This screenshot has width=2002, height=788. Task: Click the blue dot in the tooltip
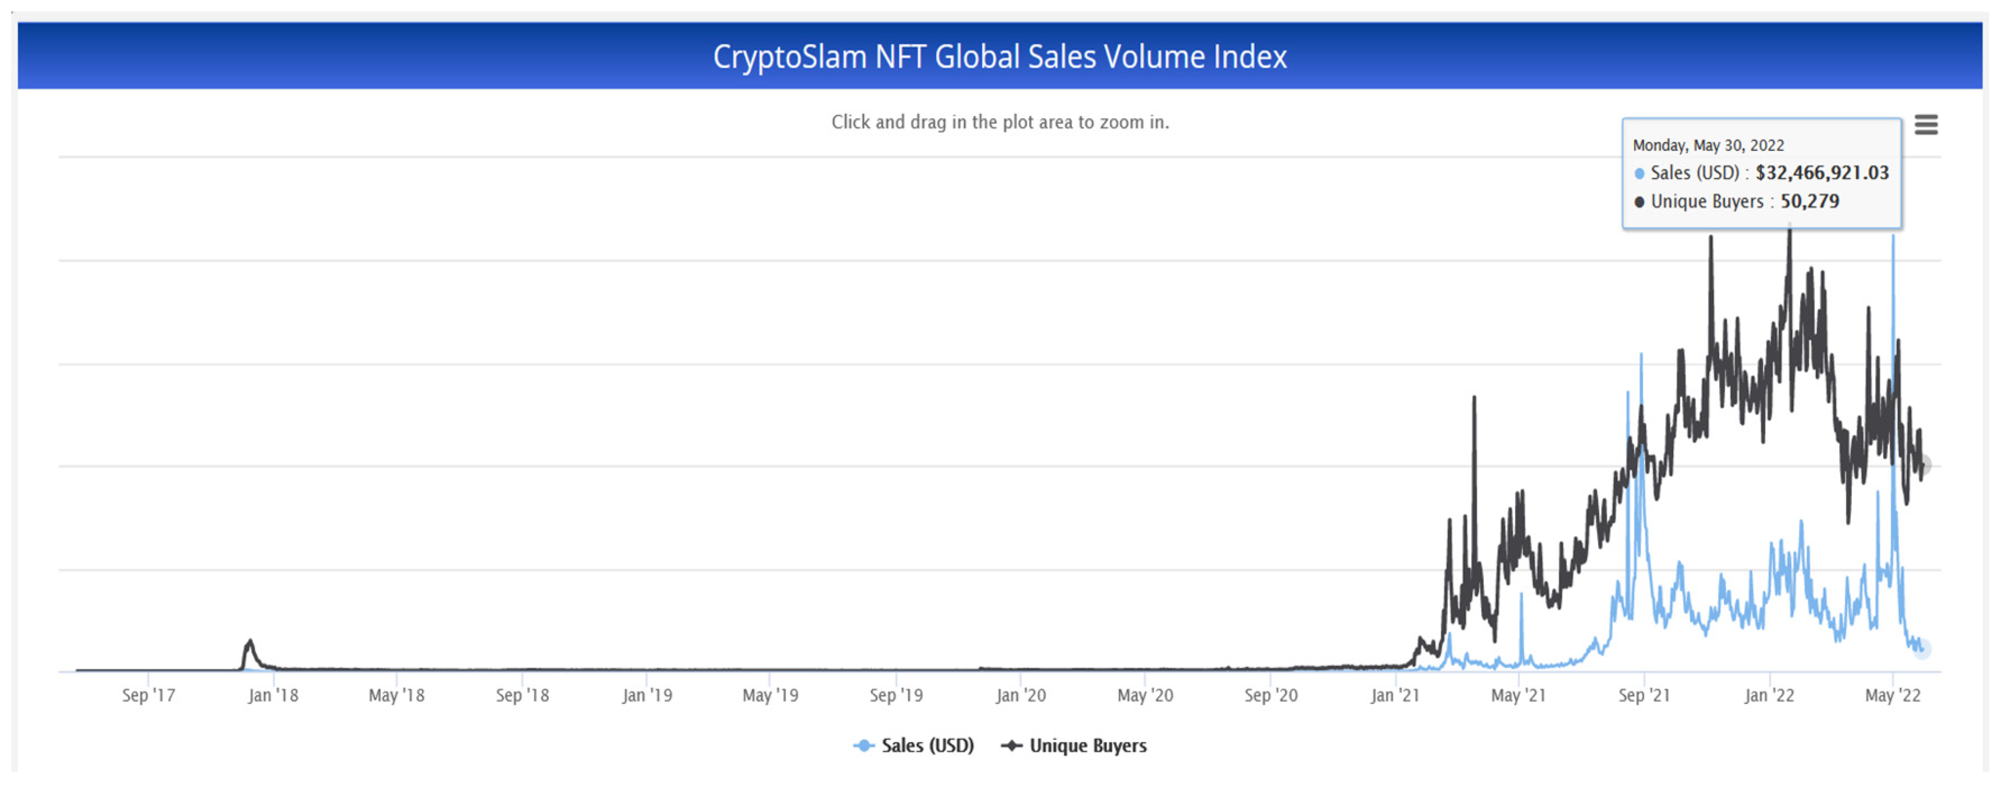coord(1639,174)
